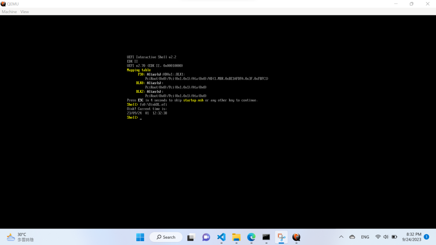Click the QEMU icon in the taskbar
The height and width of the screenshot is (245, 436).
[x=296, y=237]
